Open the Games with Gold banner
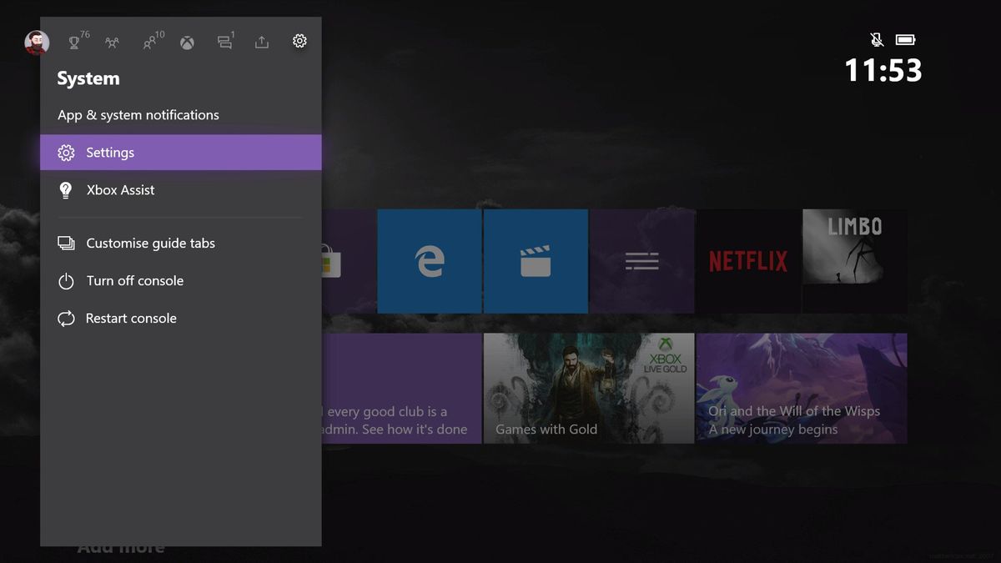Screen dimensions: 1001x563 click(588, 388)
